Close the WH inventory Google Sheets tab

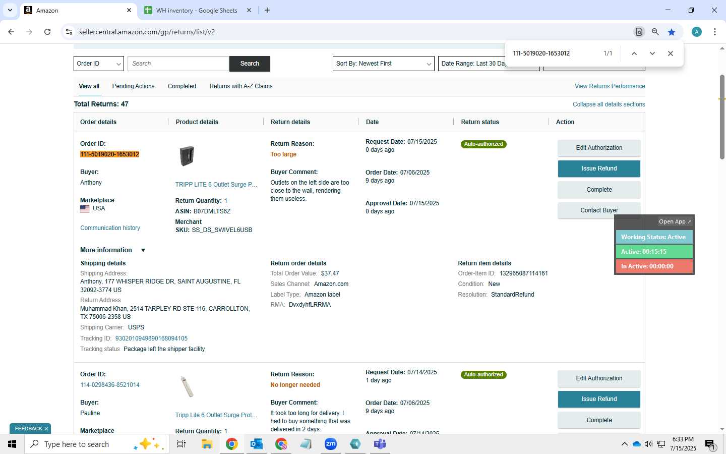pyautogui.click(x=250, y=10)
